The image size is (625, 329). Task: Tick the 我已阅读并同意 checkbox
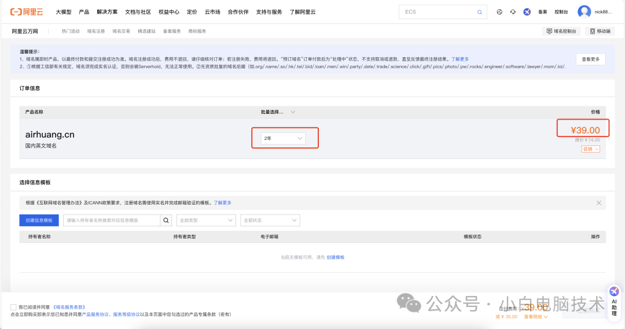[13, 307]
